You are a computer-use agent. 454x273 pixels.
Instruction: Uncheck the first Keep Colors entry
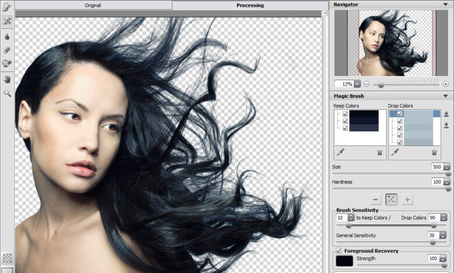pyautogui.click(x=346, y=114)
